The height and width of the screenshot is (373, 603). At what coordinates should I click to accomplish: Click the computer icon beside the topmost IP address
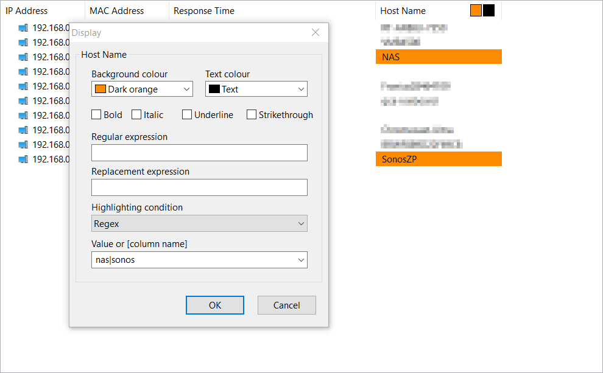tap(23, 27)
